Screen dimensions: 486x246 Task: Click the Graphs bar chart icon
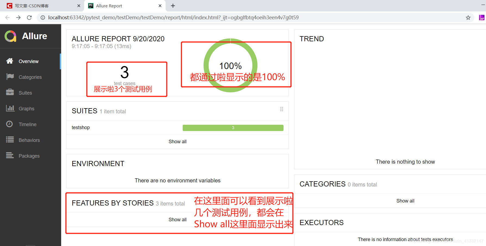point(10,108)
